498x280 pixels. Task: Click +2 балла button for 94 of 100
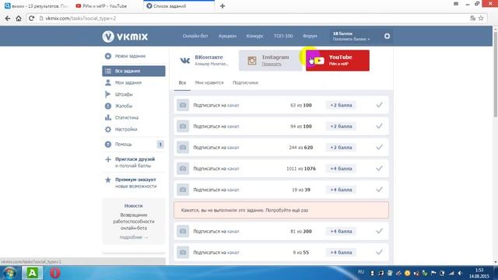pos(341,126)
